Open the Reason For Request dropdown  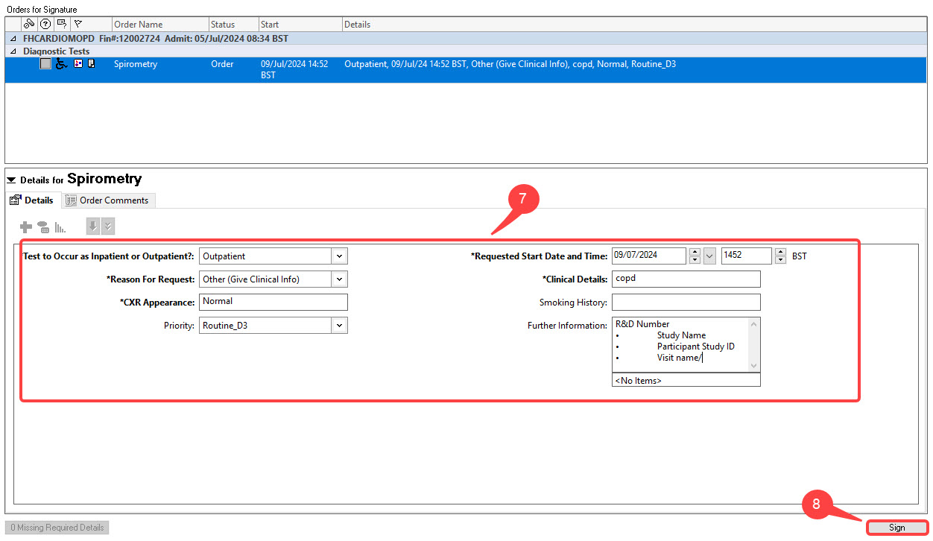[x=340, y=279]
